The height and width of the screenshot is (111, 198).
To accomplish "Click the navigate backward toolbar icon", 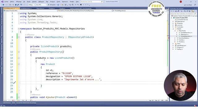I will point(3,5).
